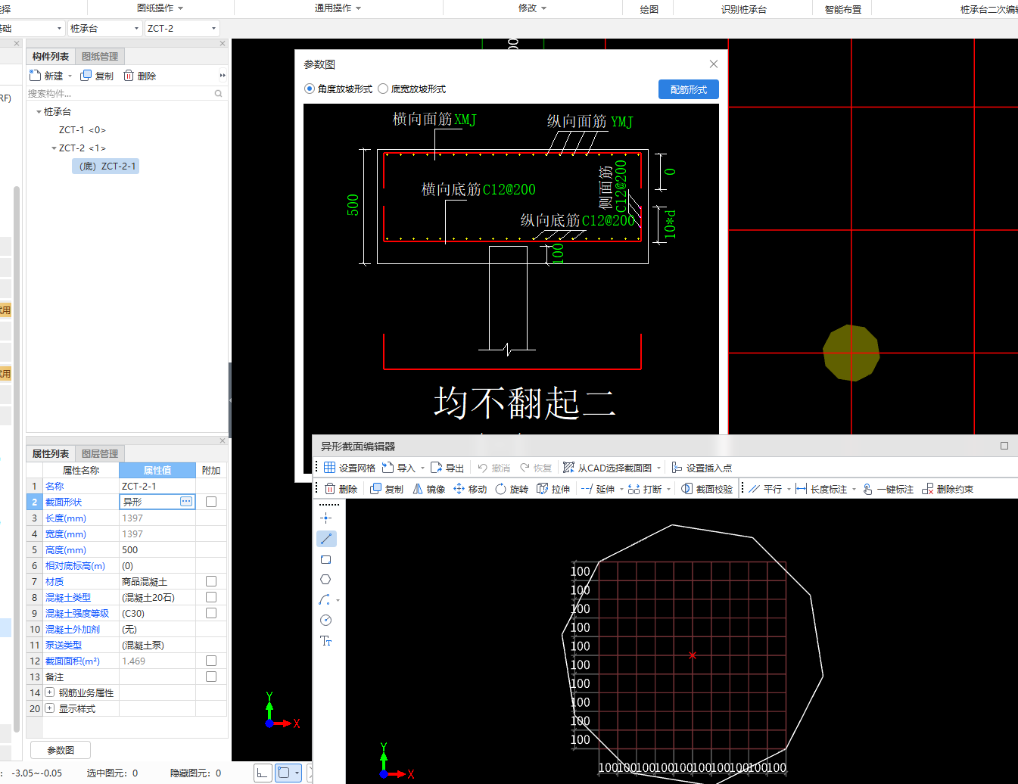Click the 一键标注 one-click annotate icon
Screen dimensions: 1018x784
867,489
